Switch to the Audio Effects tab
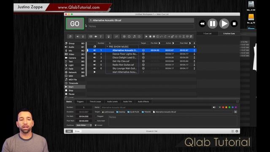 143,102
